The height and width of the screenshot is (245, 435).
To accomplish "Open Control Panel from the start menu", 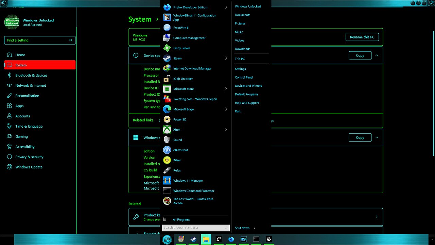I will pyautogui.click(x=244, y=78).
